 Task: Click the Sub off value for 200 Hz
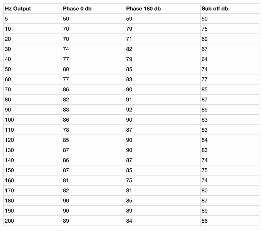(x=230, y=221)
